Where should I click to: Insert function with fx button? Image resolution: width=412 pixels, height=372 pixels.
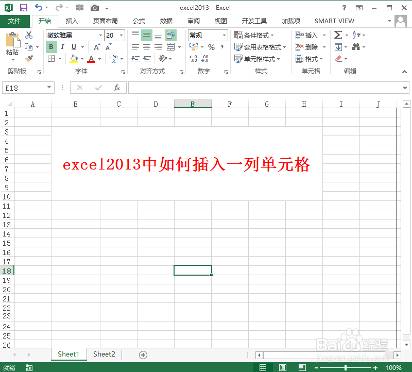117,88
